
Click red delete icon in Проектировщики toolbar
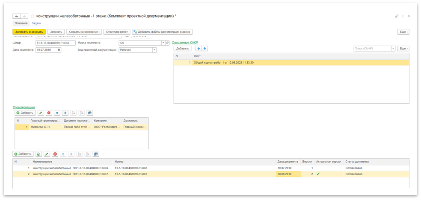(x=49, y=113)
